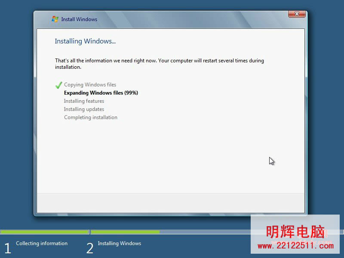
Task: Click the Collecting information stage label
Action: coord(42,243)
